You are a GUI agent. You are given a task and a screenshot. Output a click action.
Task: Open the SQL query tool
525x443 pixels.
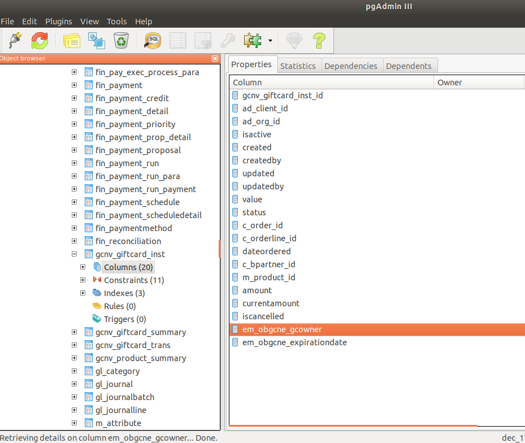coord(153,40)
